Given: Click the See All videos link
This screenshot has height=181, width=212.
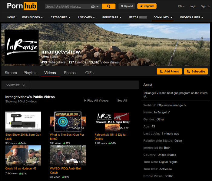Looking at the screenshot, I should 122,101.
